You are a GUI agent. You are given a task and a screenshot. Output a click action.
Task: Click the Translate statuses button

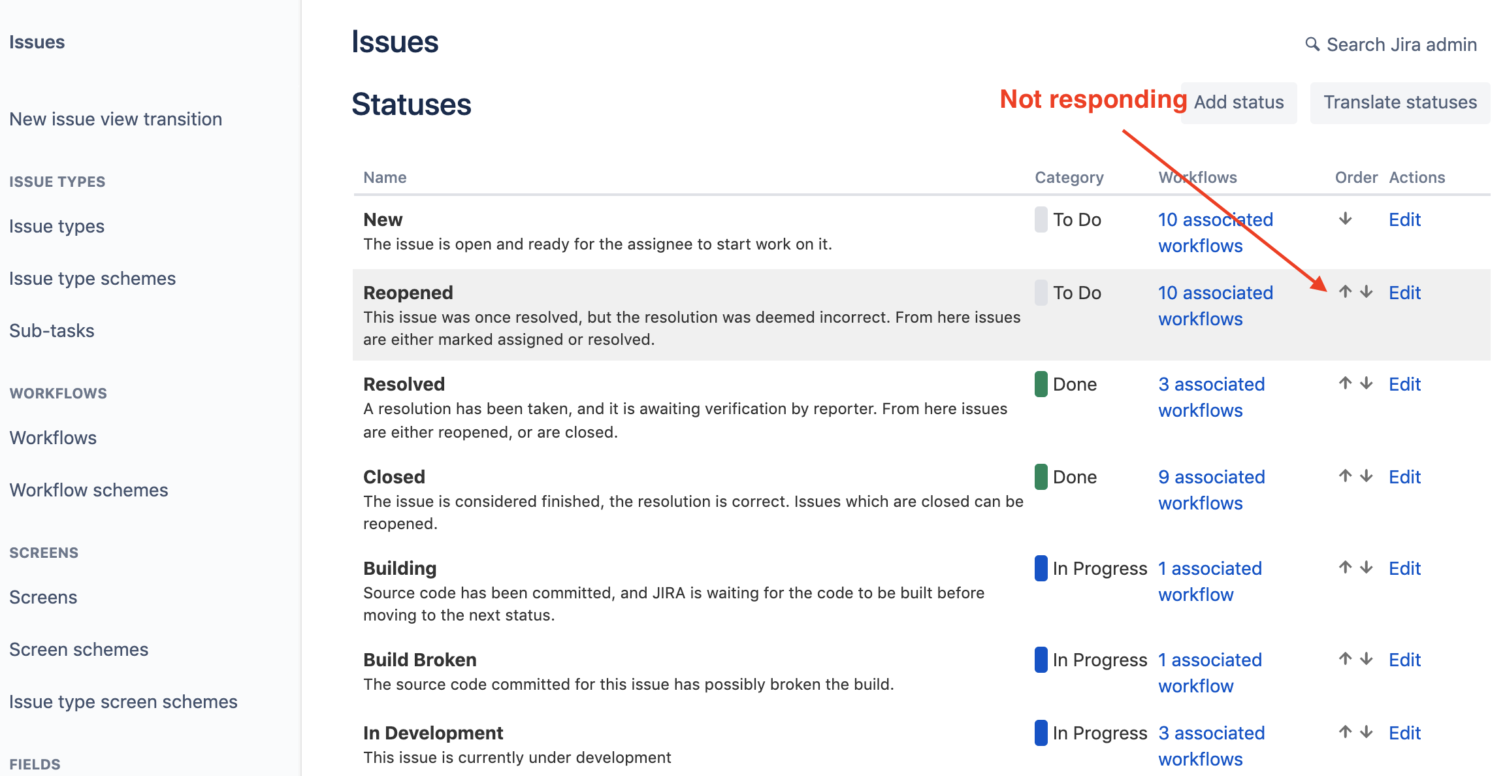(1399, 103)
